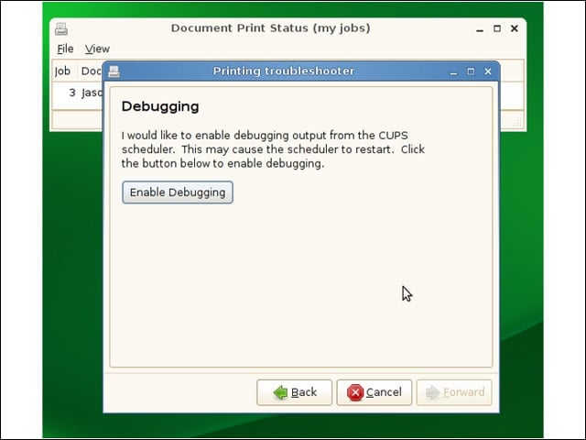Maximize the Document Print Status window

coord(497,28)
